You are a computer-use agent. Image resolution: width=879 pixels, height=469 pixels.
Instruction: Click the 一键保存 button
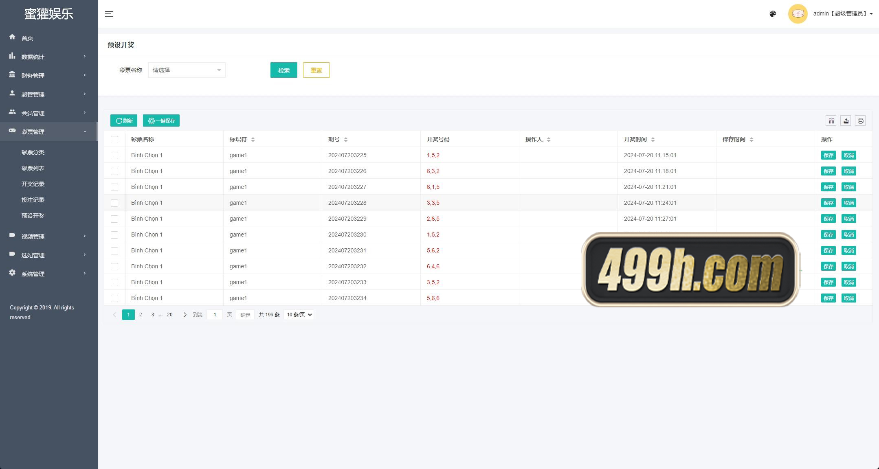(x=161, y=121)
